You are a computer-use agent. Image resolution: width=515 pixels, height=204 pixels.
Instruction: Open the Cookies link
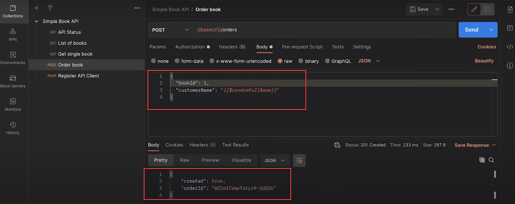pyautogui.click(x=487, y=47)
